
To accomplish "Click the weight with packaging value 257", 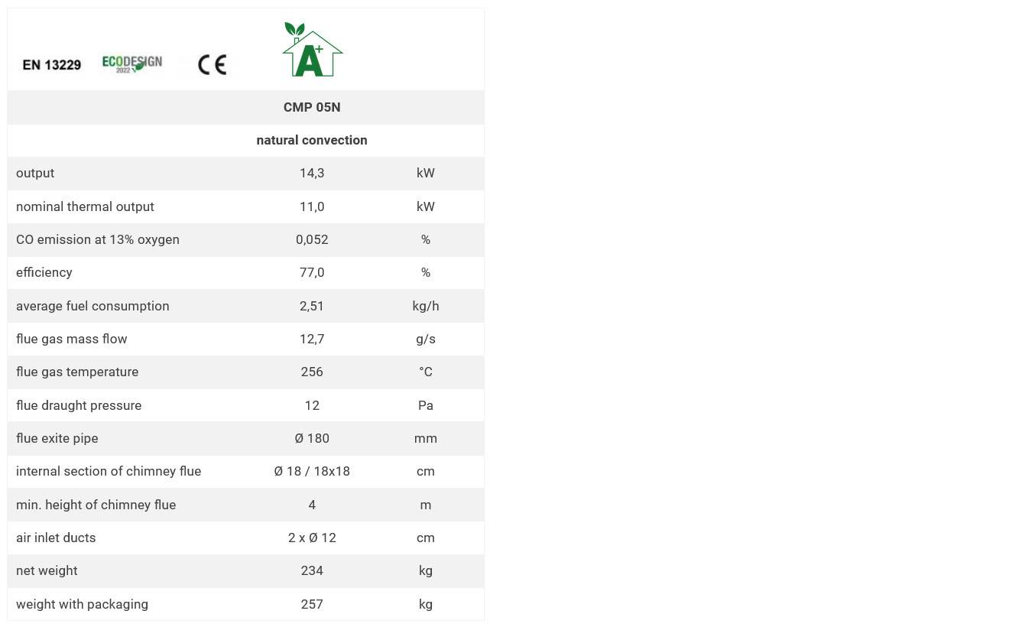I will point(312,604).
